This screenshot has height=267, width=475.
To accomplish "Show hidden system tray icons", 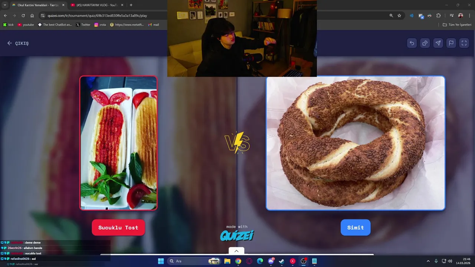I will pyautogui.click(x=428, y=261).
